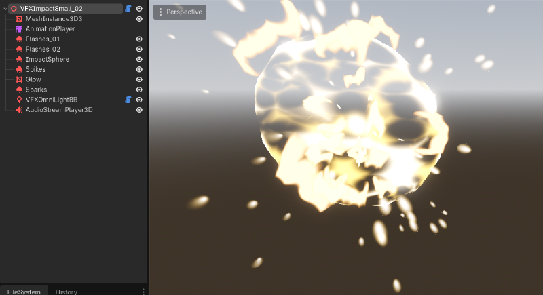Click the Flashes_01 particles icon
This screenshot has width=543, height=295.
(x=20, y=39)
